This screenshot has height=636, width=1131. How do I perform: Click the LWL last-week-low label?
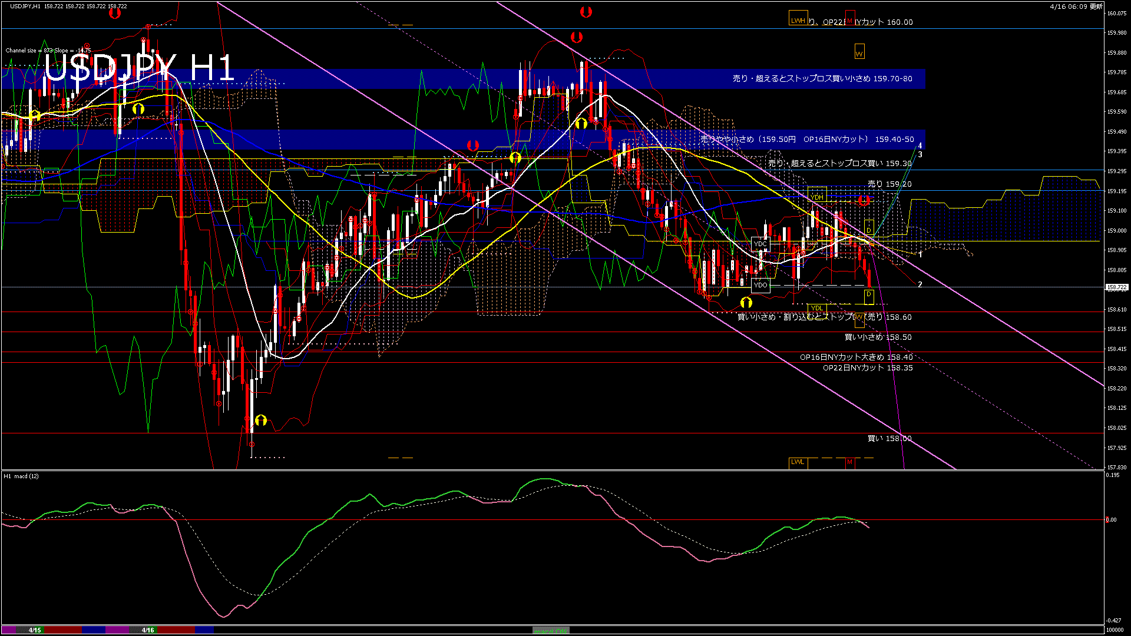coord(798,463)
